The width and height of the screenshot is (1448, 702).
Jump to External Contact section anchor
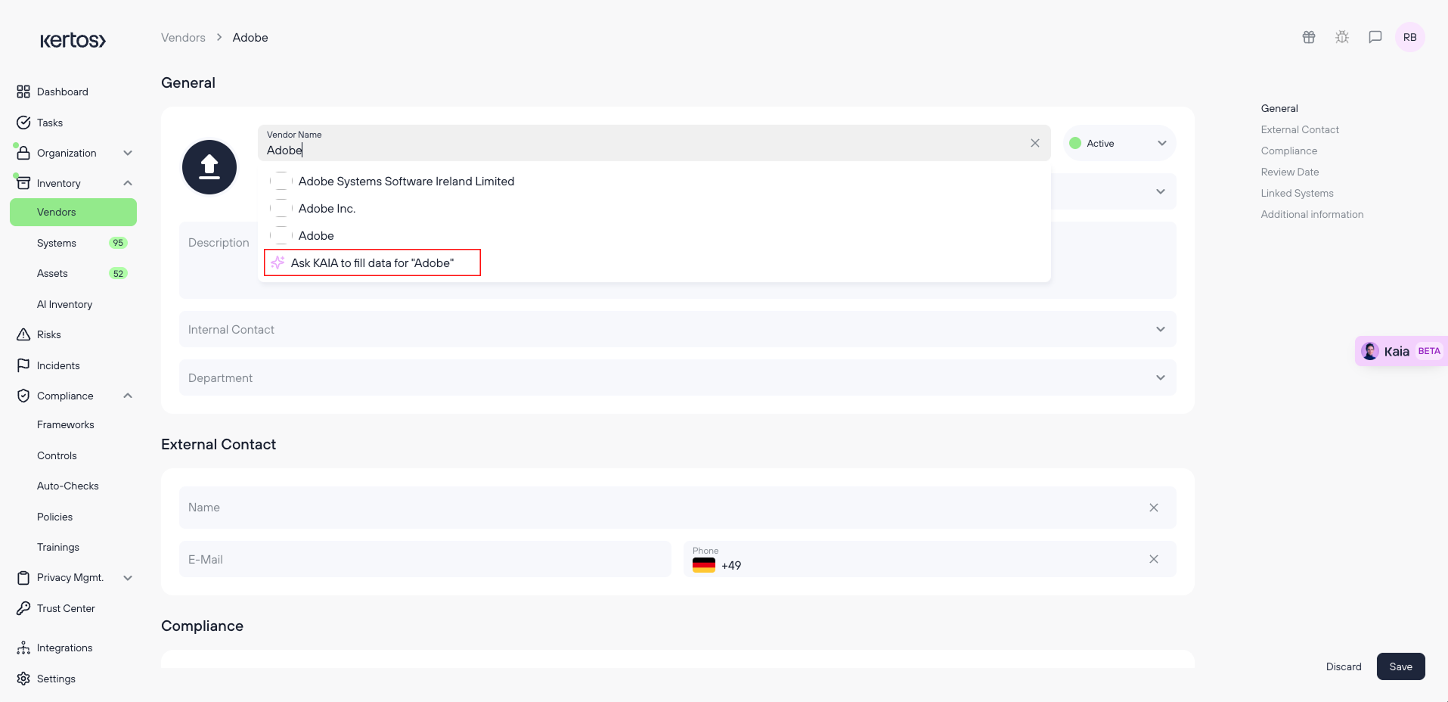[x=1300, y=129]
